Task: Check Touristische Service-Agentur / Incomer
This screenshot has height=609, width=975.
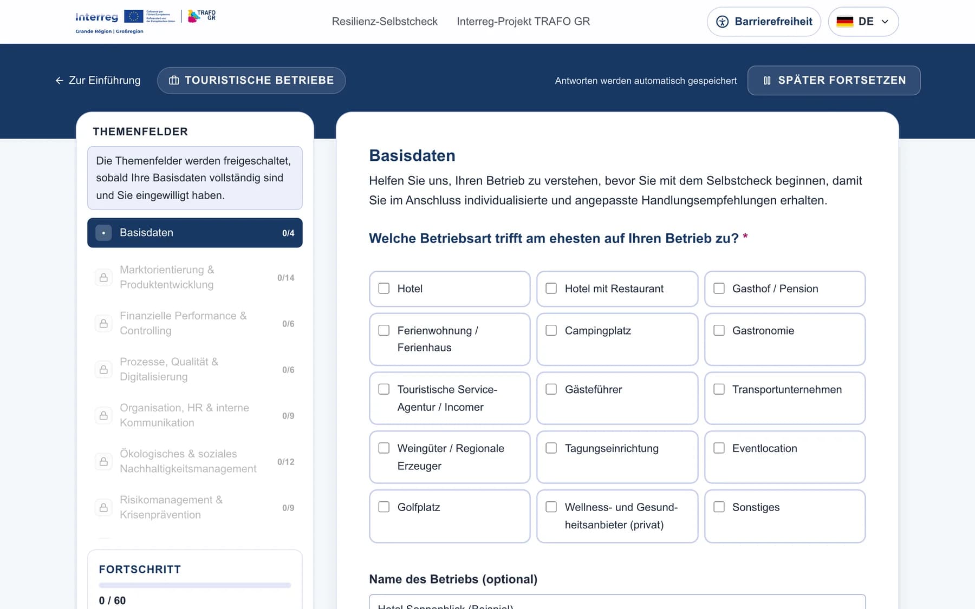Action: 384,389
